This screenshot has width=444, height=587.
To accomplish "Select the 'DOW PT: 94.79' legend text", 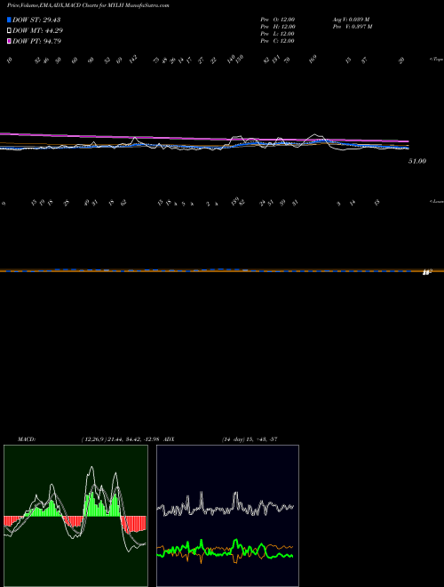I will (36, 41).
